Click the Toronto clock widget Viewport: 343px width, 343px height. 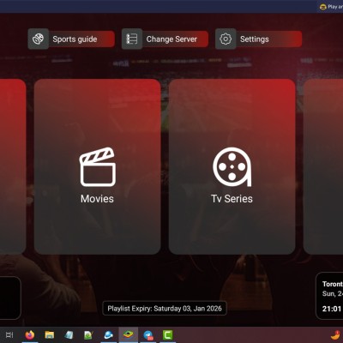tap(329, 296)
